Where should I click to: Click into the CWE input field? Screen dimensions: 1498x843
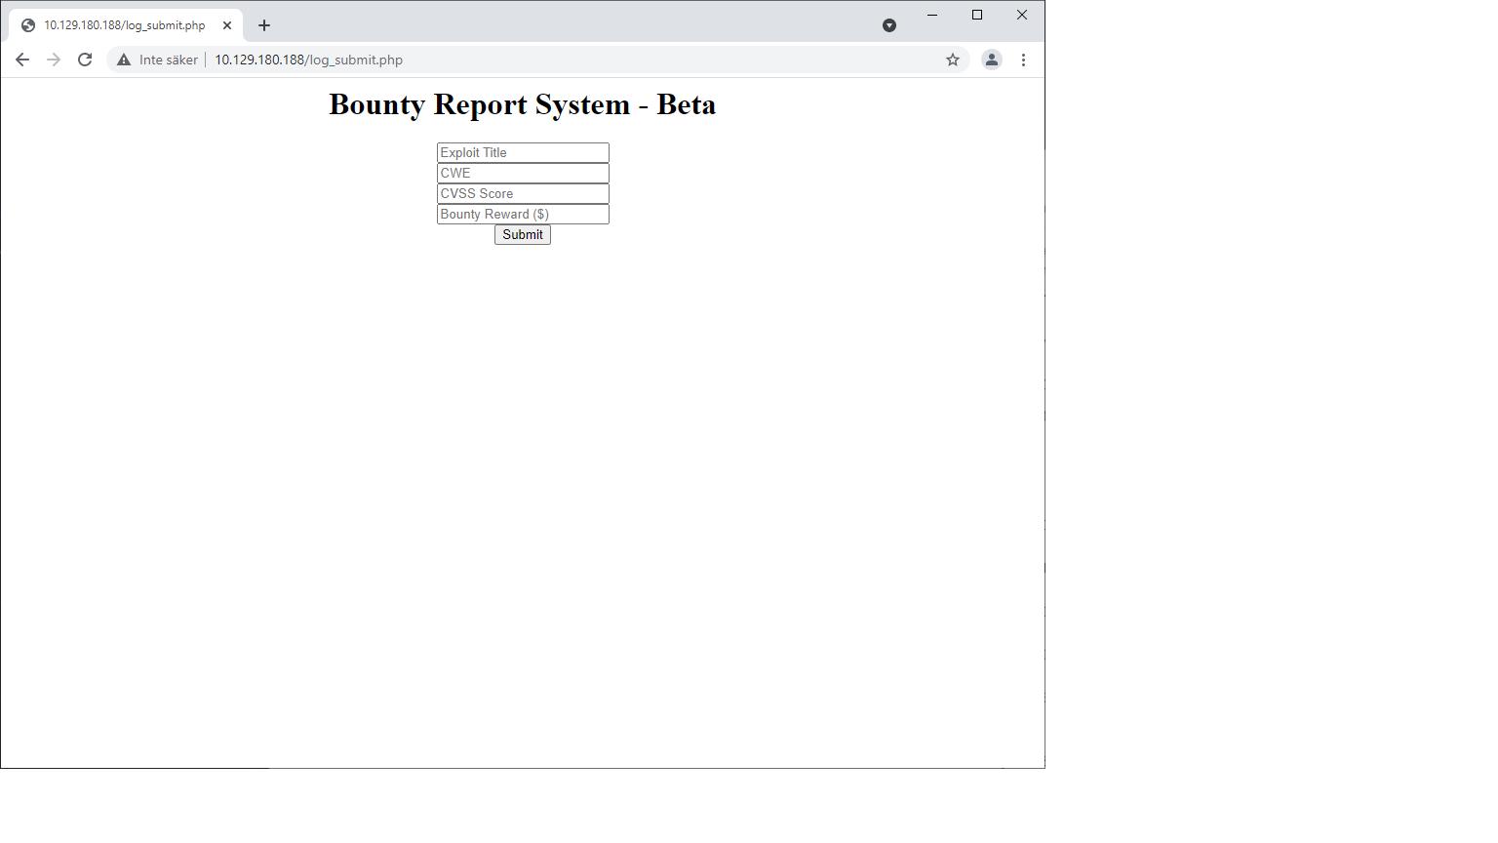pyautogui.click(x=523, y=173)
